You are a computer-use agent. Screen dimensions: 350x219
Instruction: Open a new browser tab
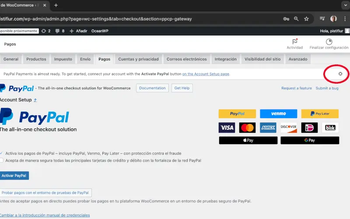[x=56, y=5]
